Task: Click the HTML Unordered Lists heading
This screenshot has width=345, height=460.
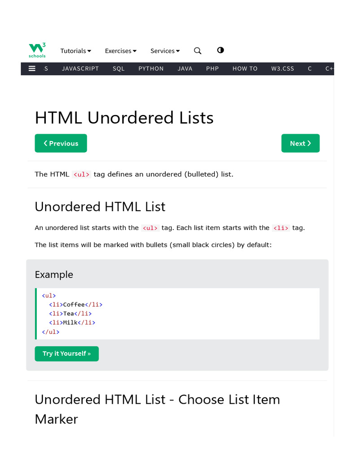Action: (x=124, y=118)
